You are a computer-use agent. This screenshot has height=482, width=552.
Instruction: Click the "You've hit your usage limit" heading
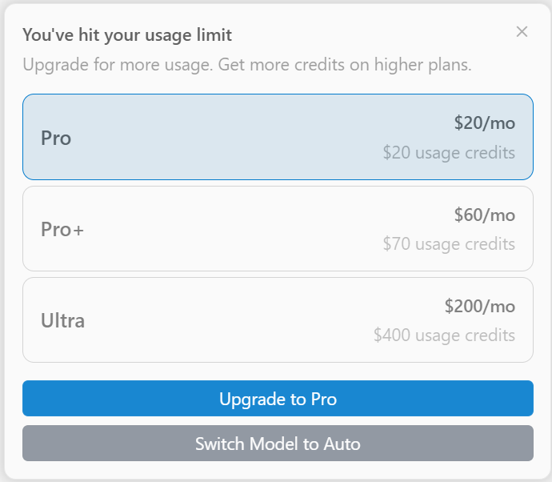(x=127, y=35)
